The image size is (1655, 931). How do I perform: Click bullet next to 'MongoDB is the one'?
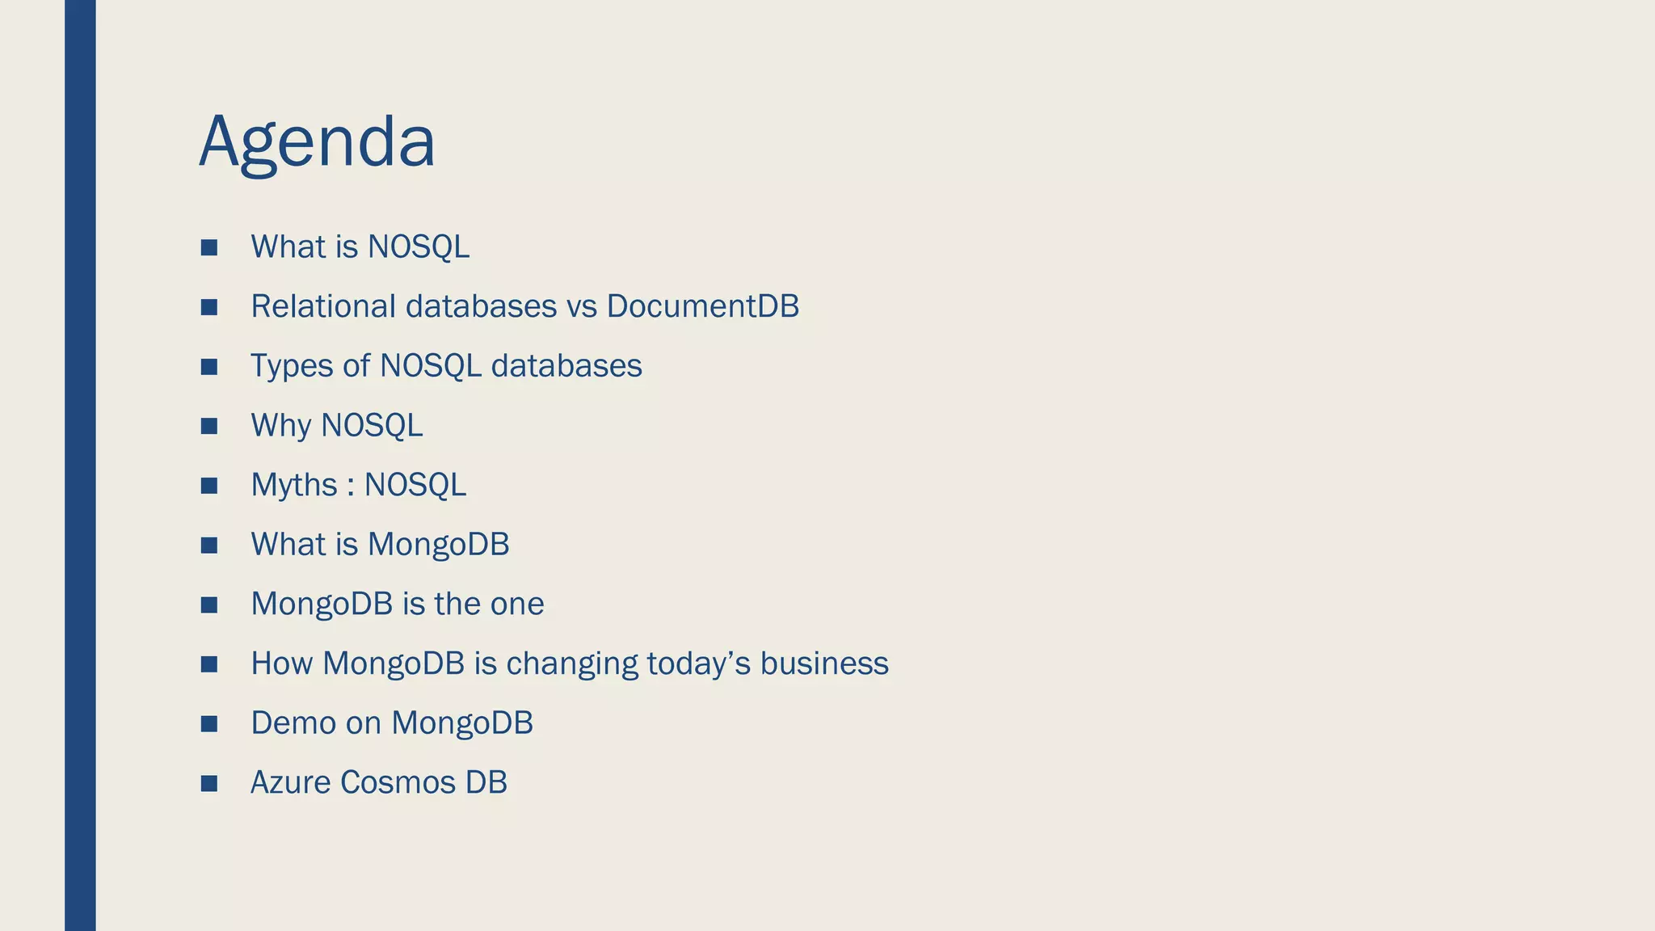coord(208,605)
